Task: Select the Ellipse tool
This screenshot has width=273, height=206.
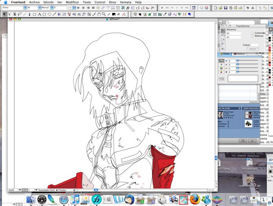Action: [49, 14]
